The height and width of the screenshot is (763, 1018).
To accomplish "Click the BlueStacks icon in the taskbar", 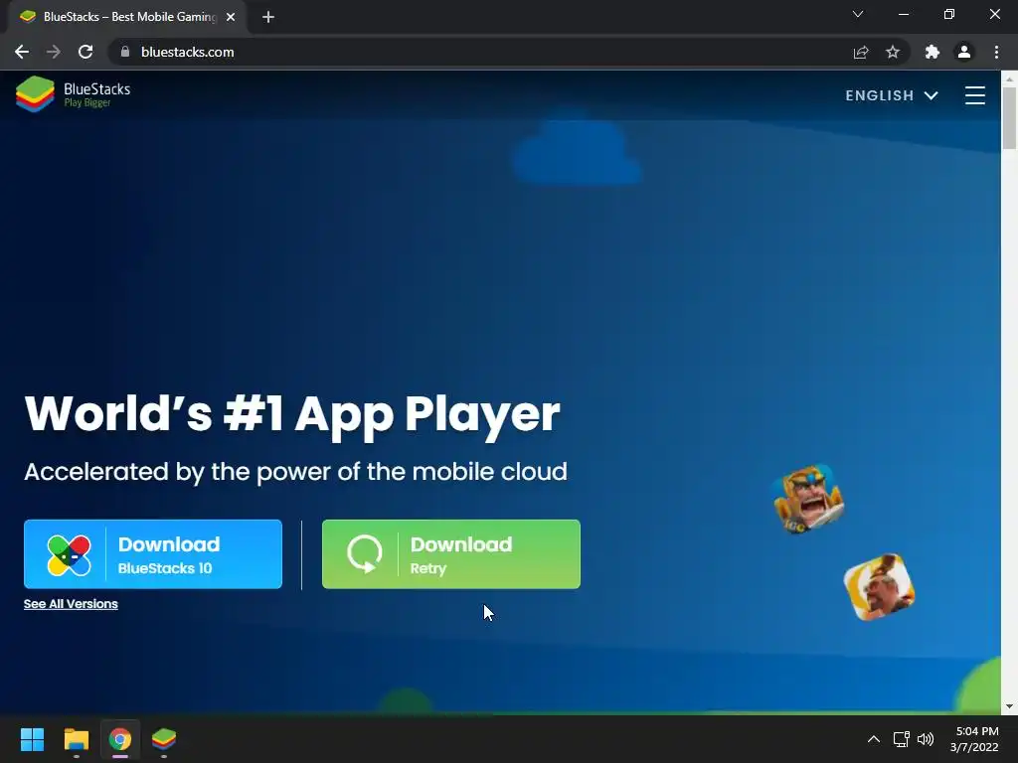I will pyautogui.click(x=164, y=739).
